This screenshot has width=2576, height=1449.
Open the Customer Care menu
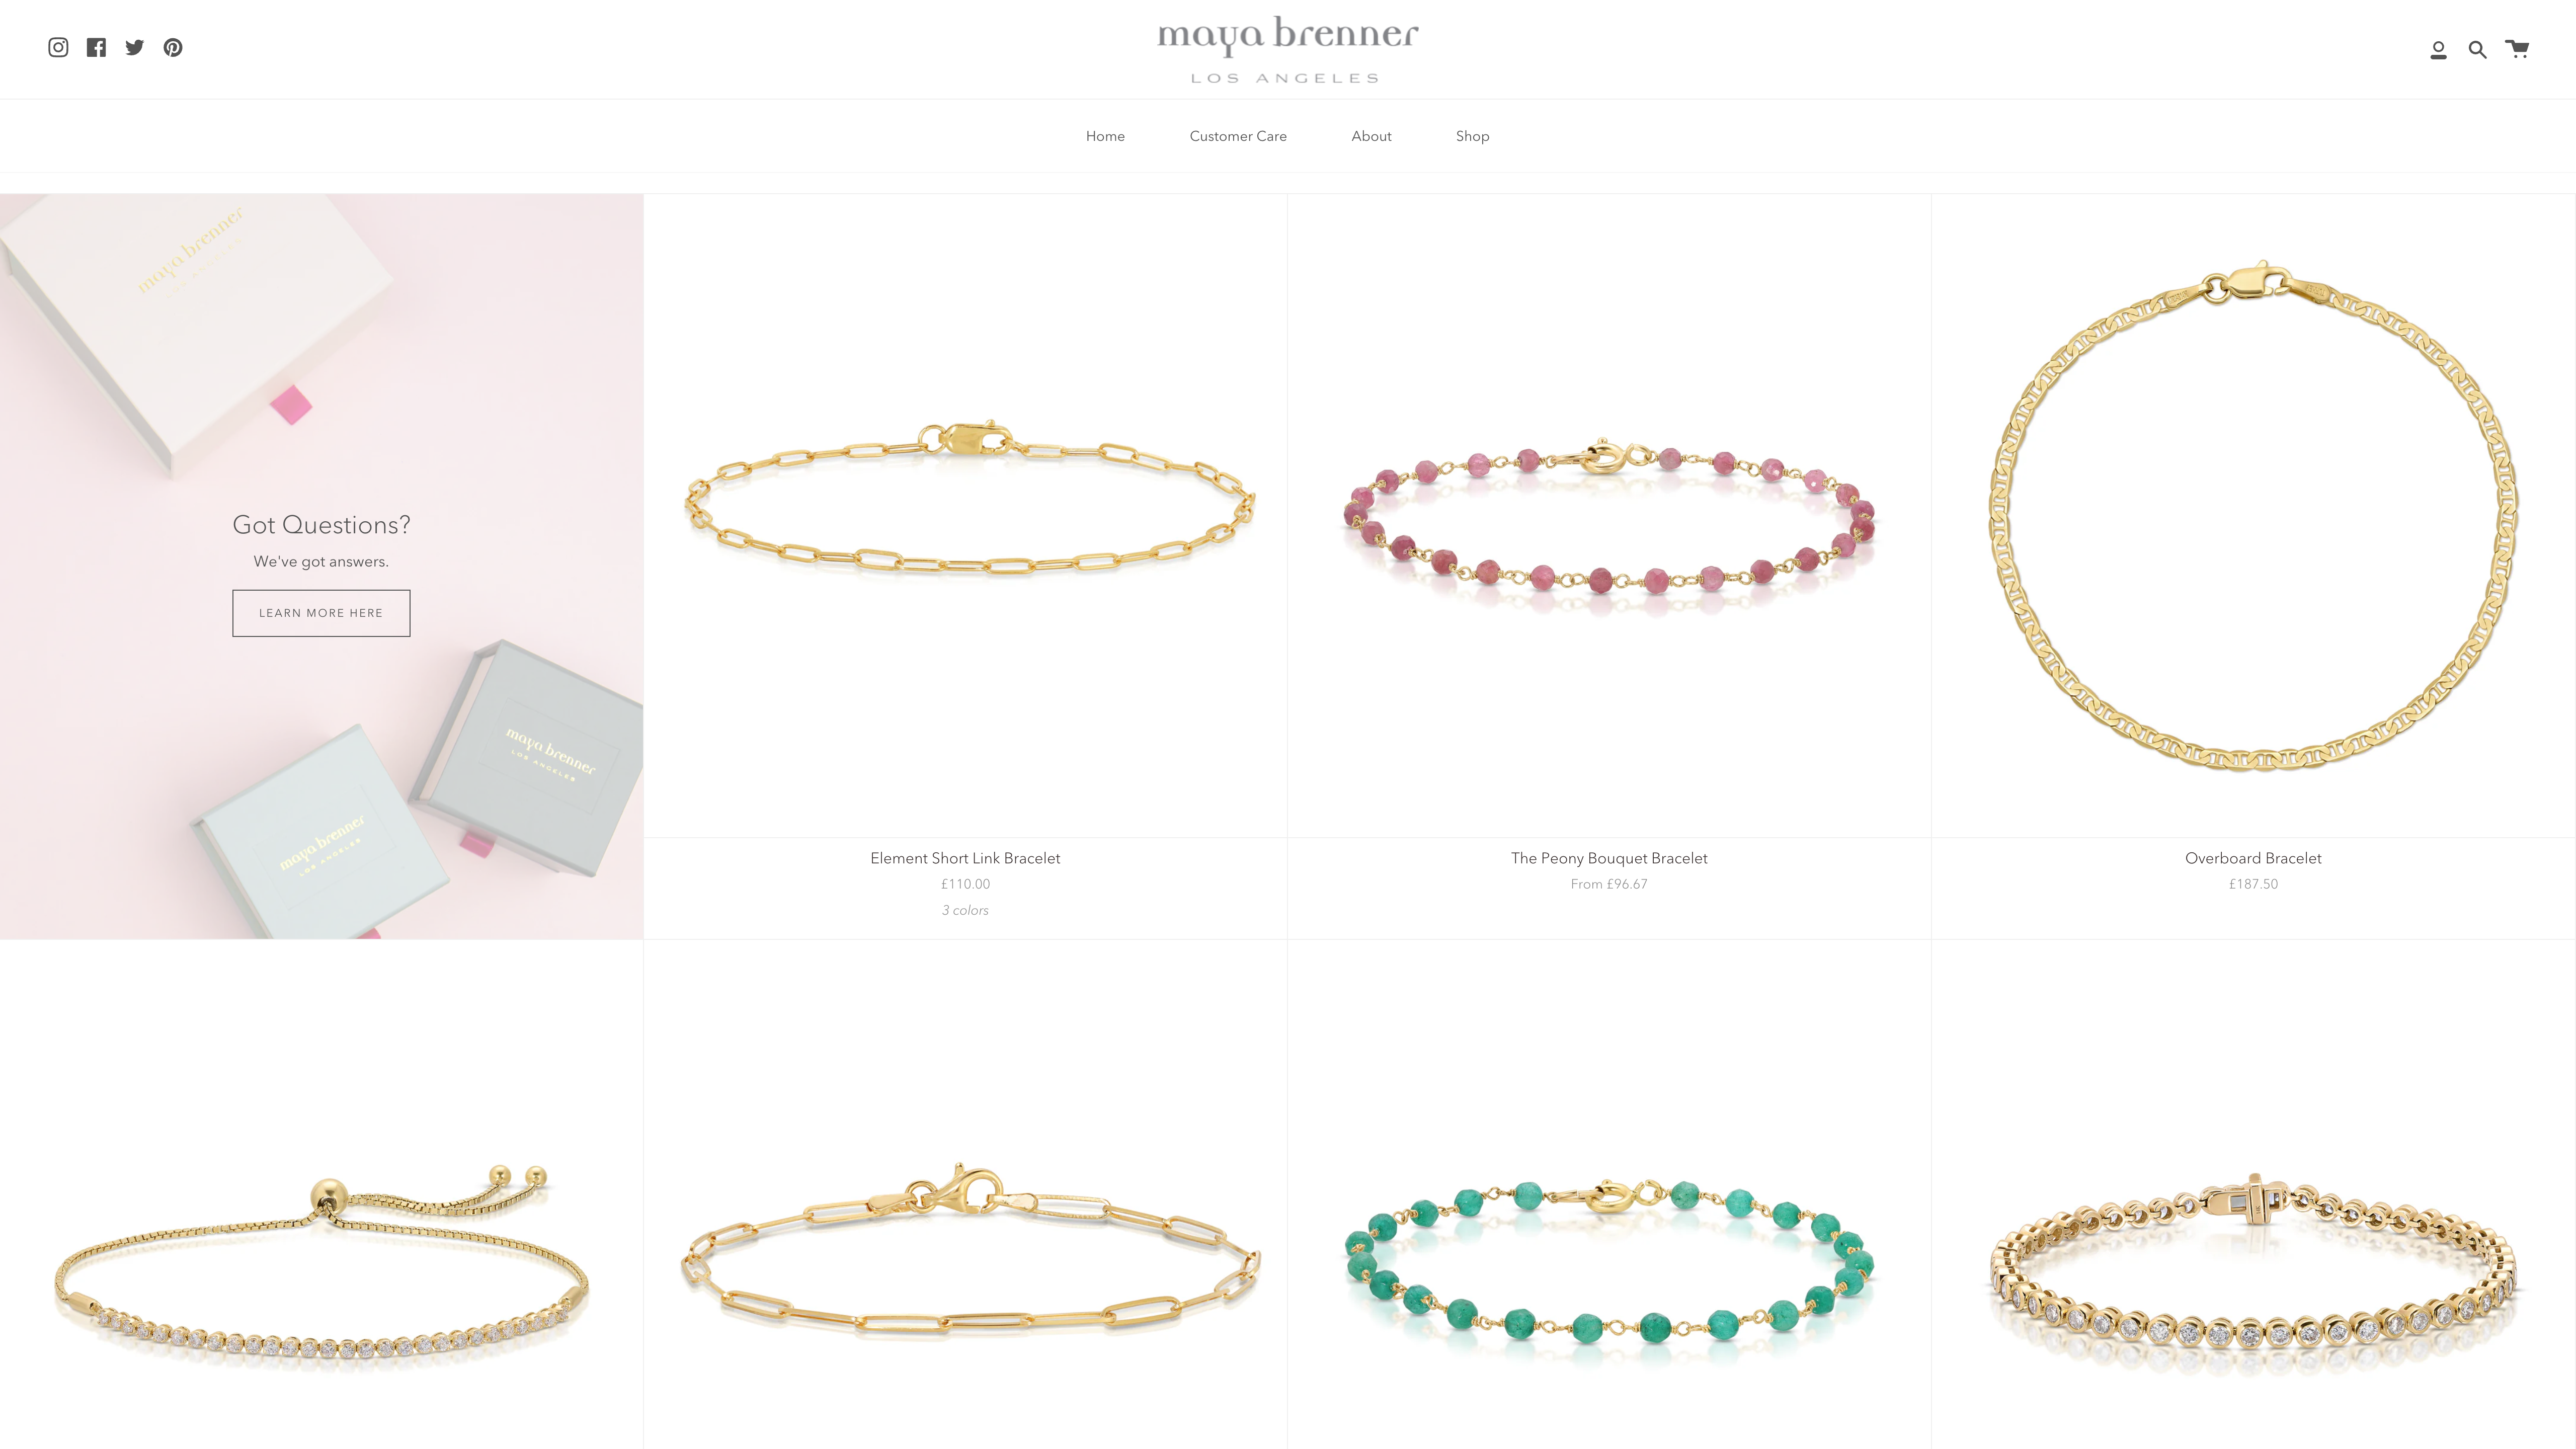[x=1238, y=136]
